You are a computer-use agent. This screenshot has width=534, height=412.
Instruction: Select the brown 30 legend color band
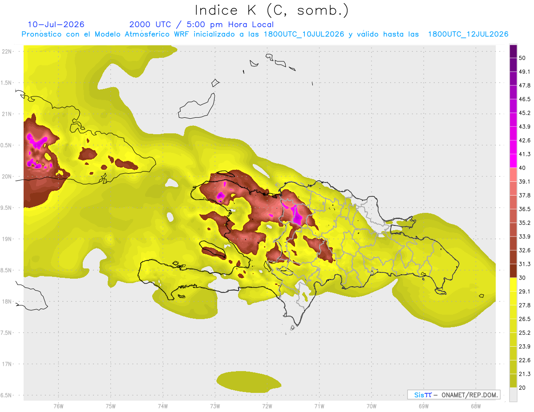click(x=513, y=271)
